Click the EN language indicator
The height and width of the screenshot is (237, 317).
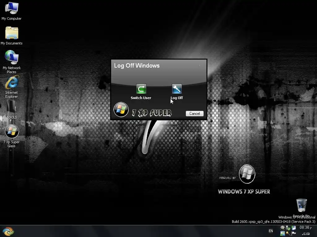(x=271, y=231)
